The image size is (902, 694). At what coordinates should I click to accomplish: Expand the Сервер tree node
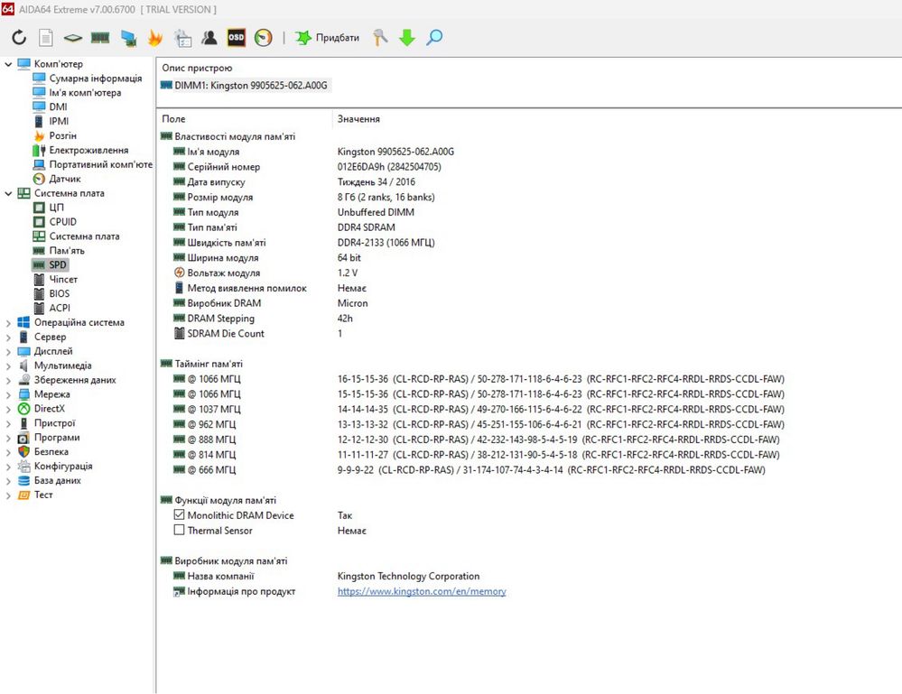point(8,337)
